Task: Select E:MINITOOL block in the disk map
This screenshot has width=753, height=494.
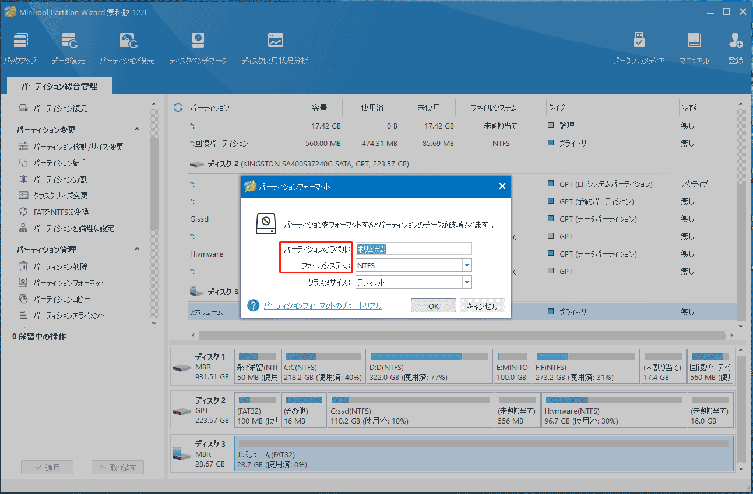Action: point(513,367)
